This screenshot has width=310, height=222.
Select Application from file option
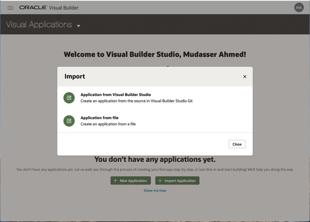coord(99,118)
